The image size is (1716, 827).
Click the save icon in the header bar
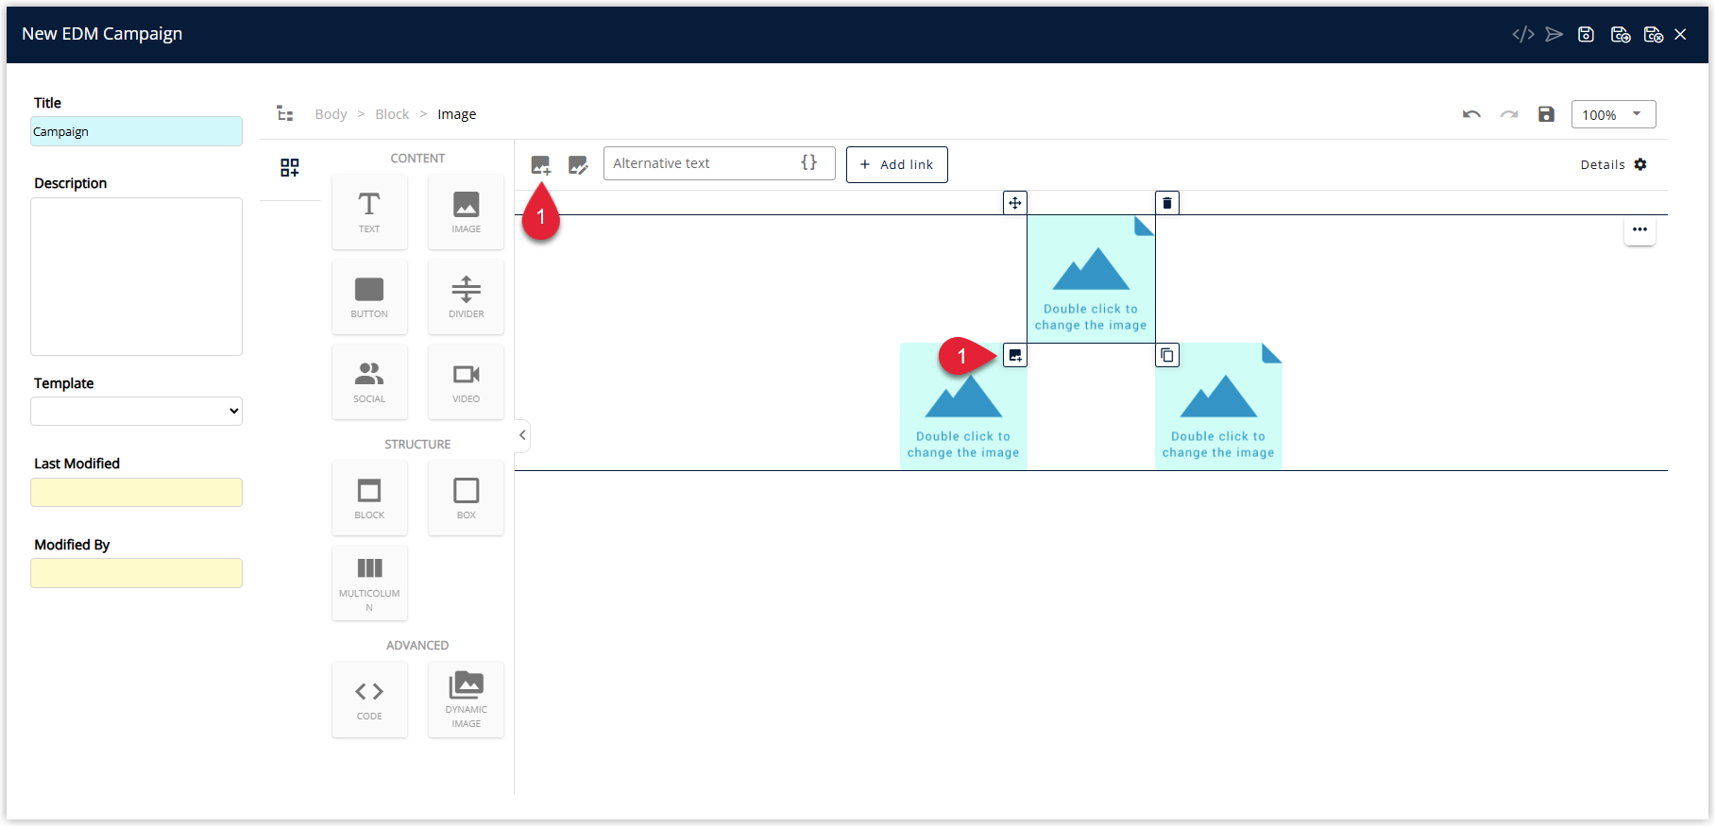pos(1586,35)
